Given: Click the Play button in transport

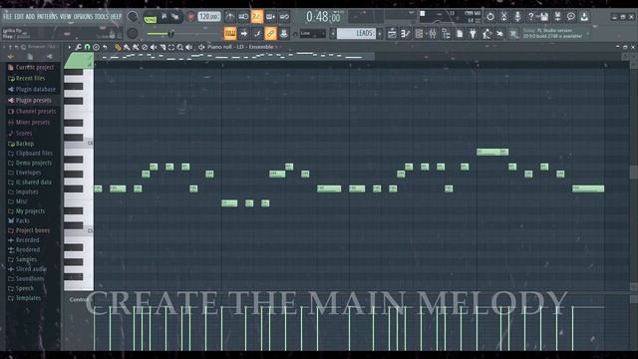Looking at the screenshot, I should (x=163, y=17).
